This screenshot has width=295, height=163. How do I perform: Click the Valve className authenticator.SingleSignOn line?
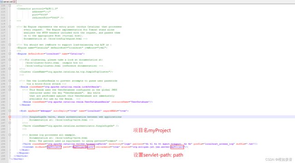point(70,126)
